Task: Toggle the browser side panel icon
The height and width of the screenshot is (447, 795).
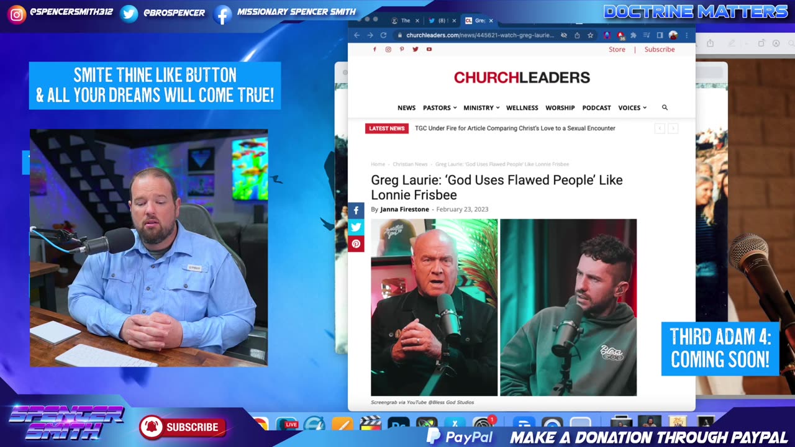Action: click(660, 35)
